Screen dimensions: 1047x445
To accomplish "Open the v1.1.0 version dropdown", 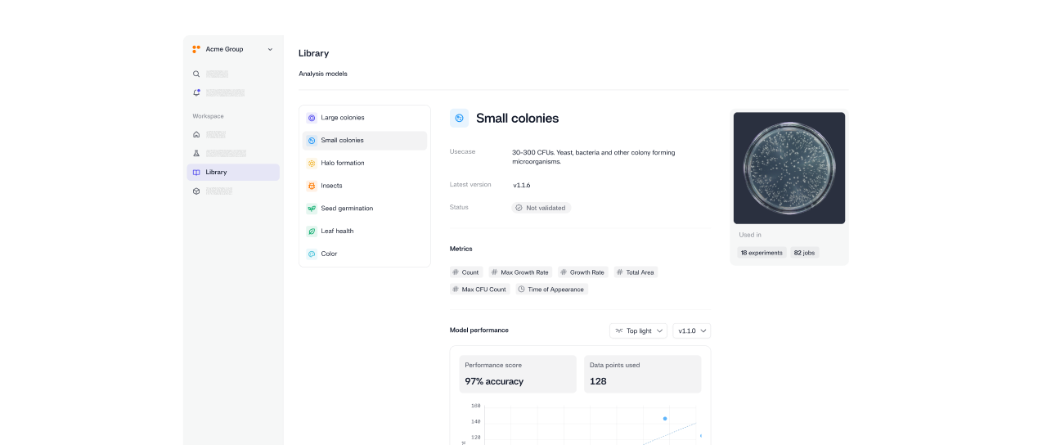I will point(692,330).
